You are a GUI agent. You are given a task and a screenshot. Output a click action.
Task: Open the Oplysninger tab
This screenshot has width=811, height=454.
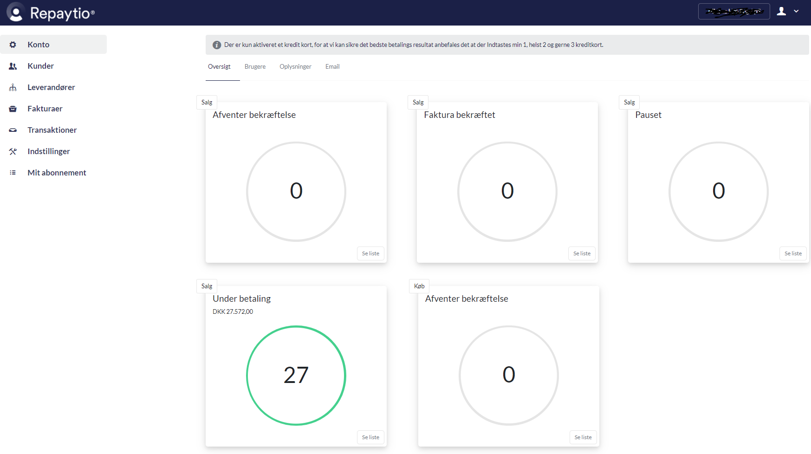pos(295,67)
